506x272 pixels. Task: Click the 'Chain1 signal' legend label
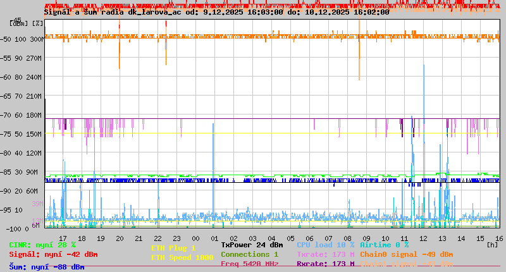389,264
